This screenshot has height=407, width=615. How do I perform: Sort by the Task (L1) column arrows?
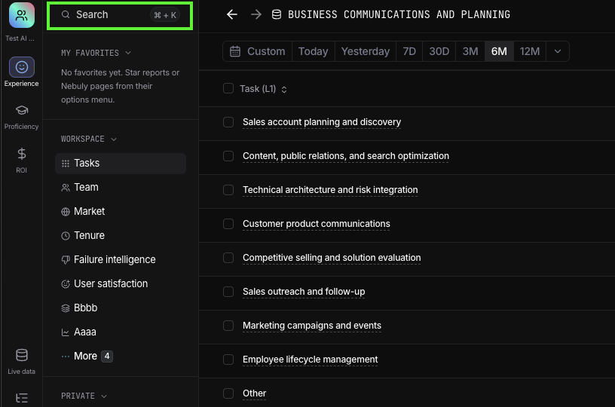pos(284,90)
